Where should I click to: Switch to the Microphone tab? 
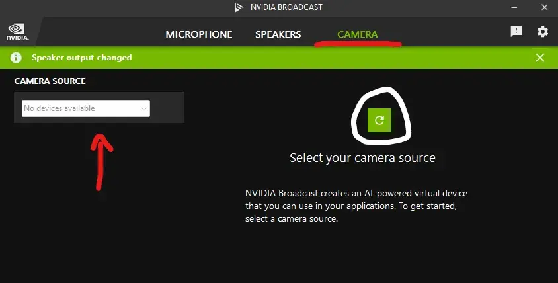point(199,34)
